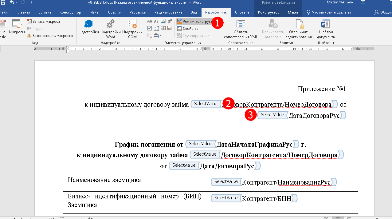
Task: Open the Ссылки tab
Action: click(115, 12)
